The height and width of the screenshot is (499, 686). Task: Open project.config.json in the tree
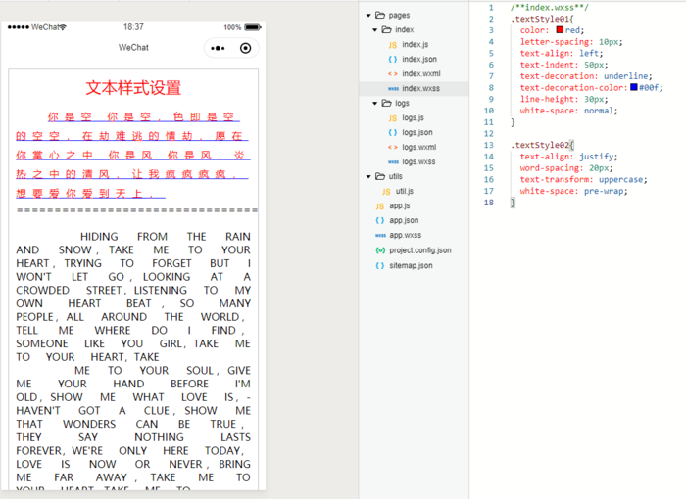click(x=420, y=250)
